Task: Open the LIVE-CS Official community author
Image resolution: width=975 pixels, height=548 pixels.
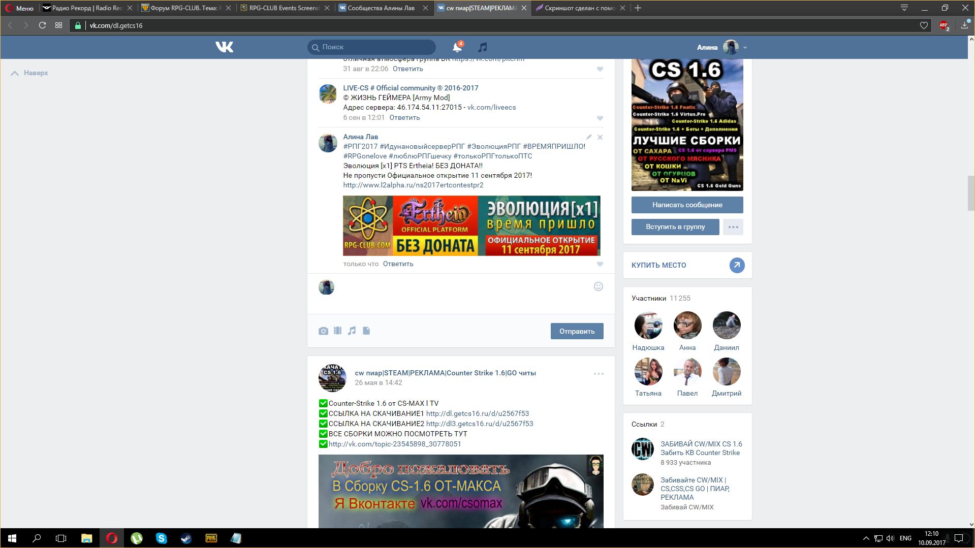Action: tap(411, 88)
